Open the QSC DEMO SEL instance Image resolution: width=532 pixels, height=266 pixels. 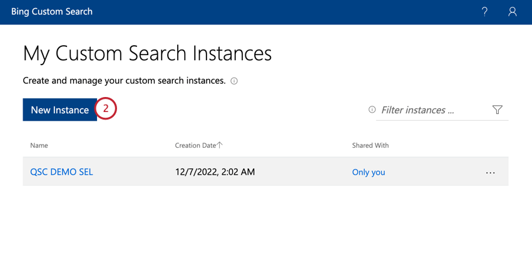(61, 172)
